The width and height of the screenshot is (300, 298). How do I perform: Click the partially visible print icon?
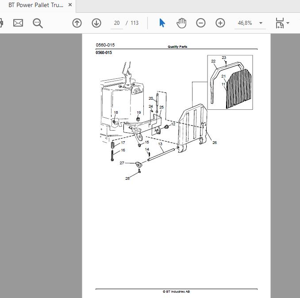point(1,23)
